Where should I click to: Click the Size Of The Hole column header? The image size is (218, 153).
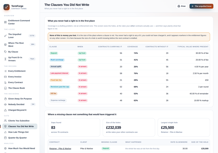coord(200,142)
